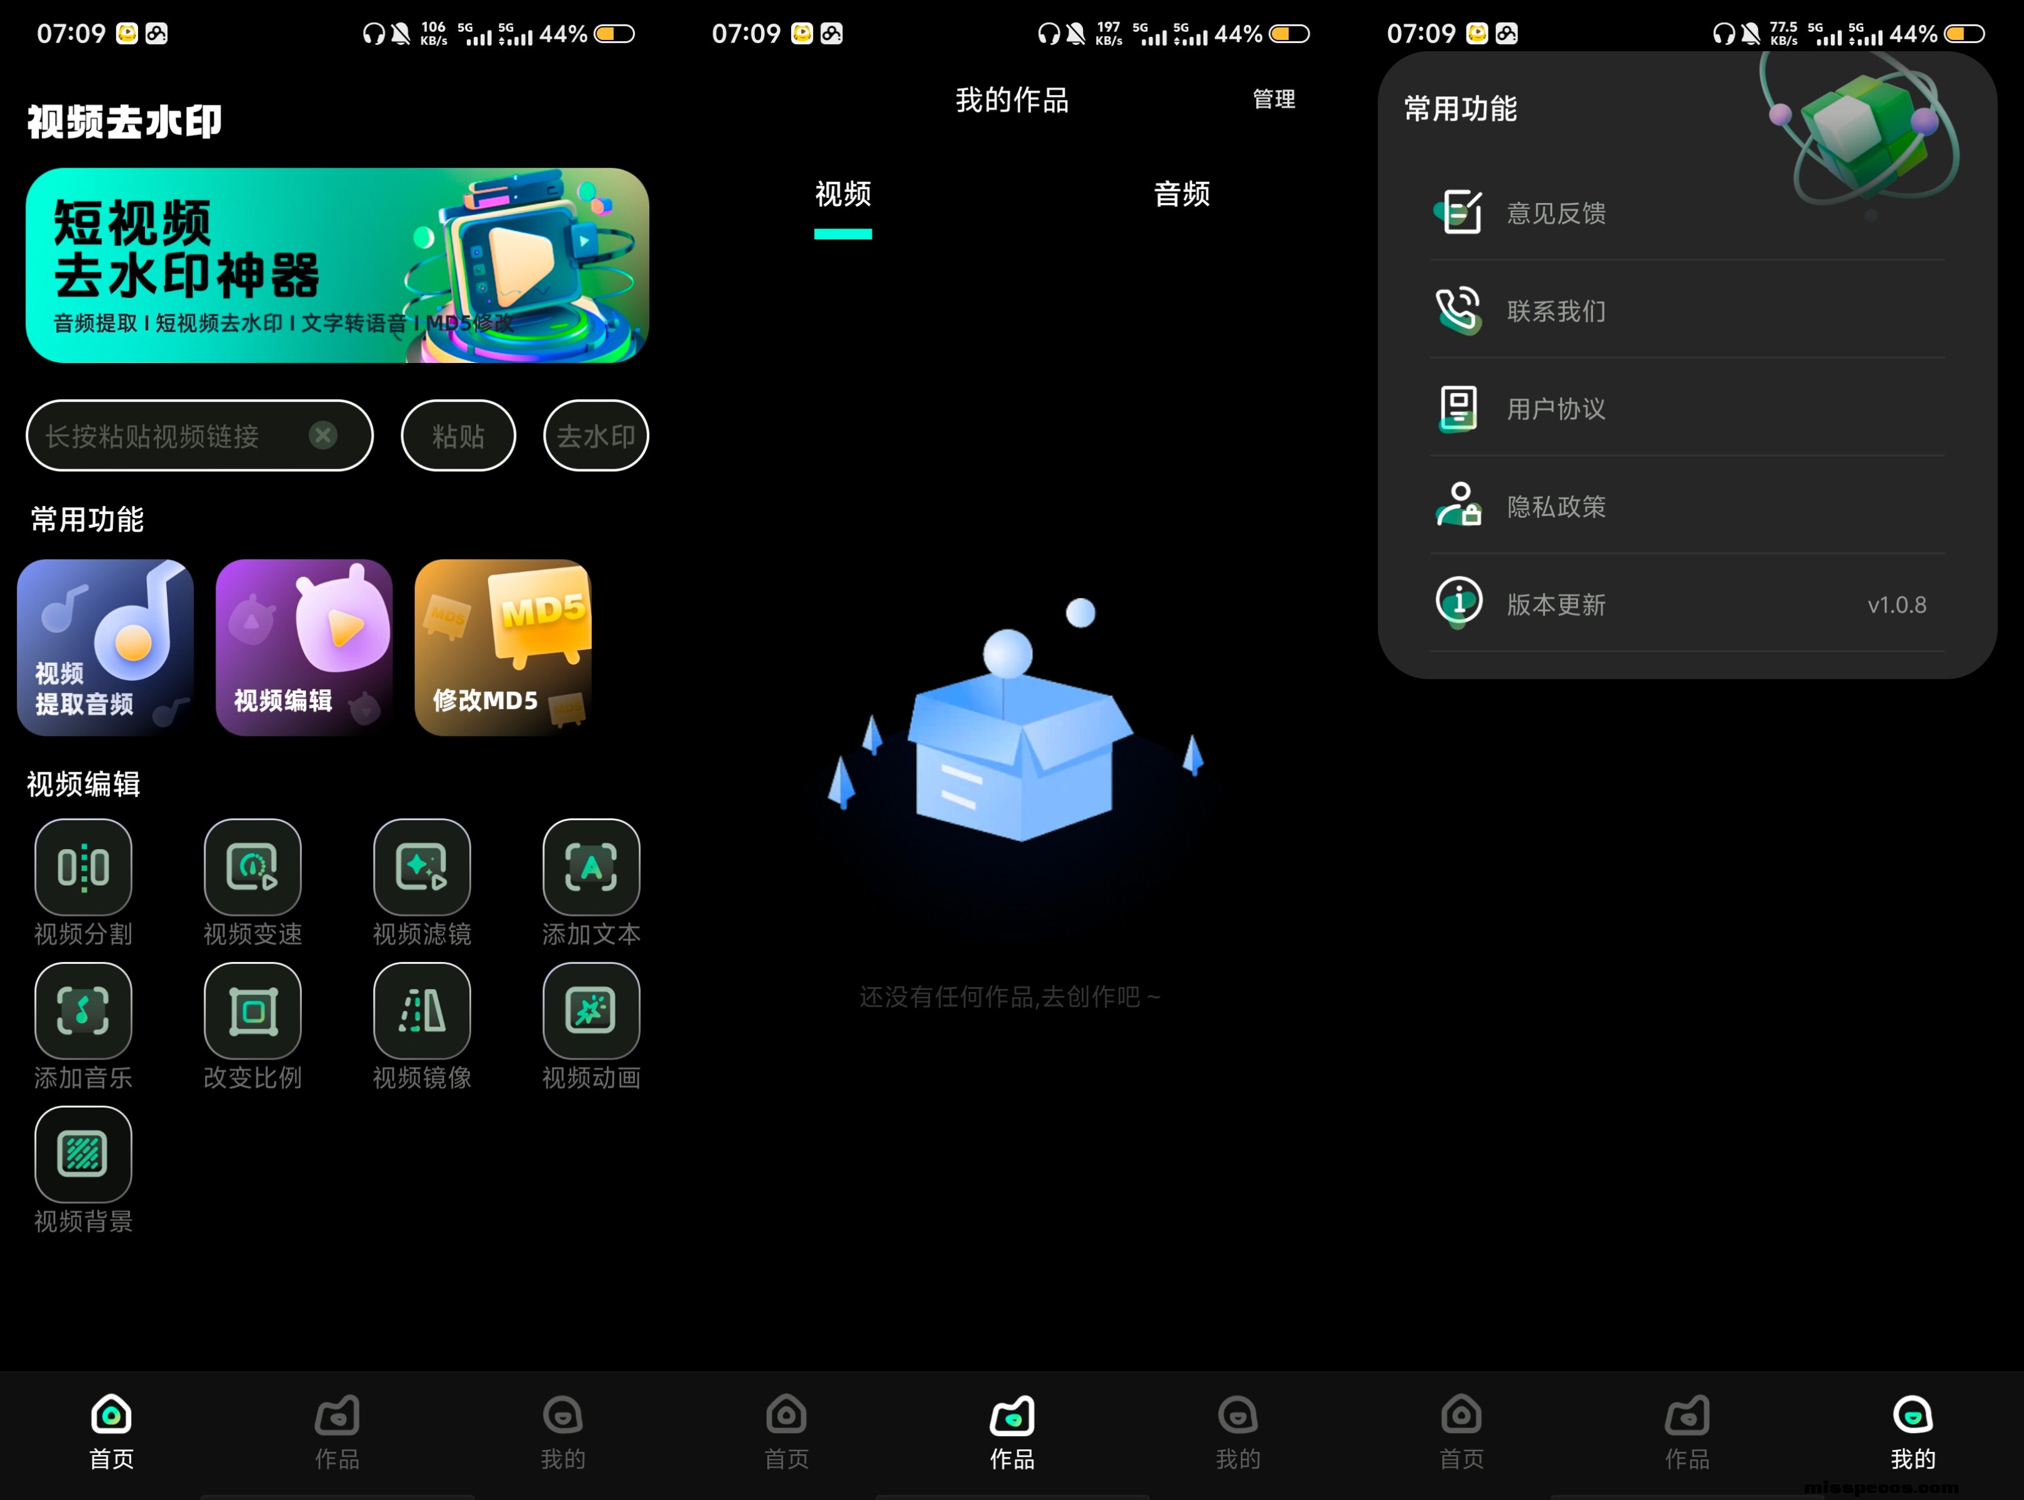Viewport: 2024px width, 1500px height.
Task: Select the 添加文本 add text icon
Action: pyautogui.click(x=591, y=867)
